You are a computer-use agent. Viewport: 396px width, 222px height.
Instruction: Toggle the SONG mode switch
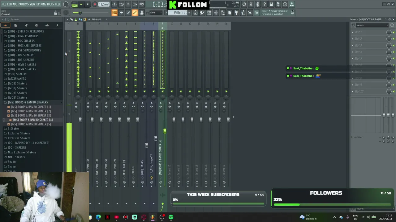coord(75,4)
